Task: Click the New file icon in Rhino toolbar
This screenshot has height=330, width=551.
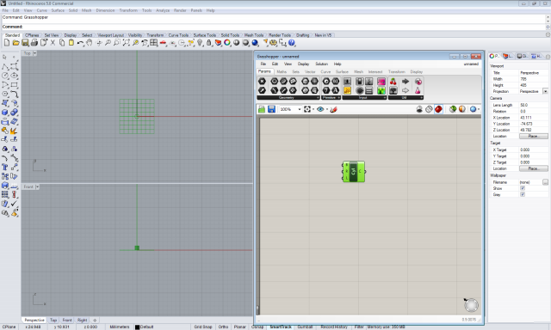Action: [x=7, y=43]
